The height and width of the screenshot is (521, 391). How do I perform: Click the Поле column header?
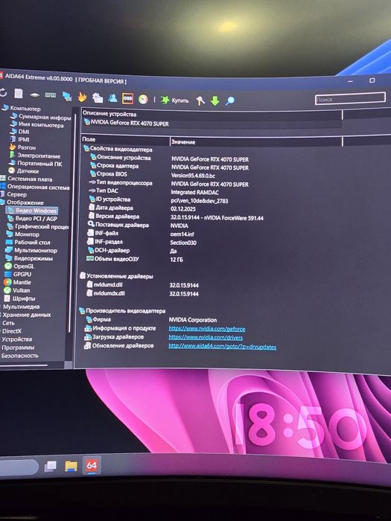(125, 140)
